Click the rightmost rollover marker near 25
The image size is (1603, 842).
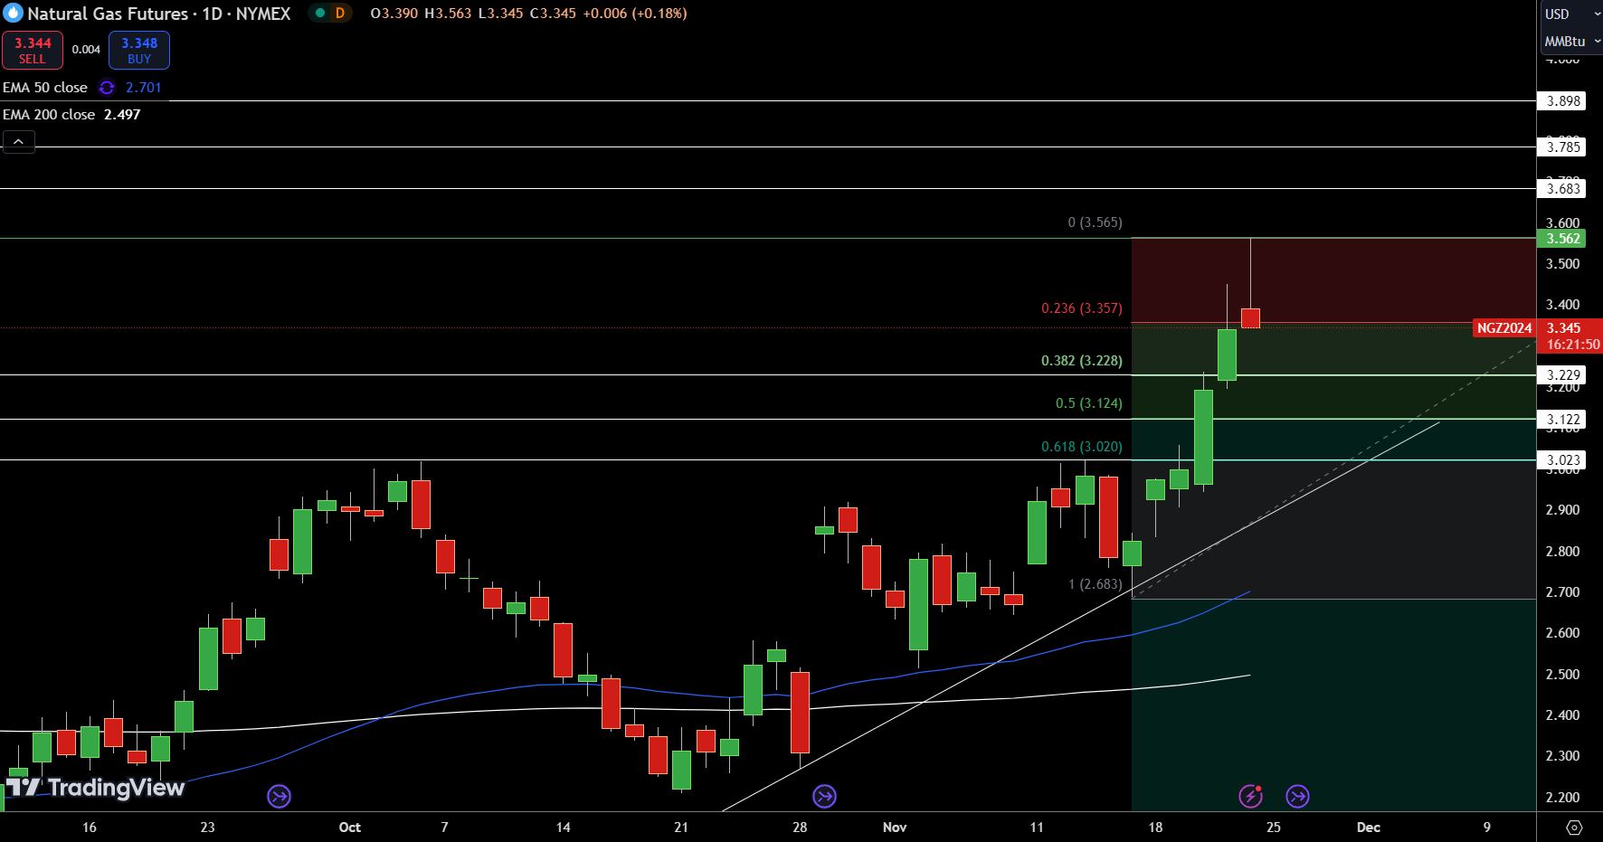pyautogui.click(x=1297, y=797)
